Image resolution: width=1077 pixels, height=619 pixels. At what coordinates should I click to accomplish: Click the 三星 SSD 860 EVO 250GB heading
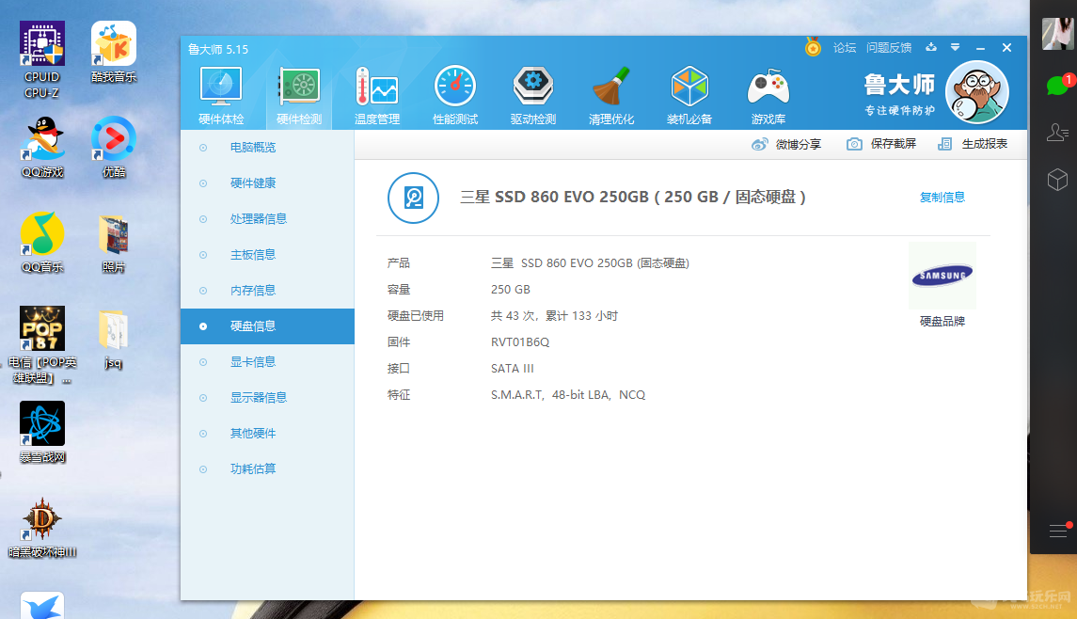[x=633, y=198]
